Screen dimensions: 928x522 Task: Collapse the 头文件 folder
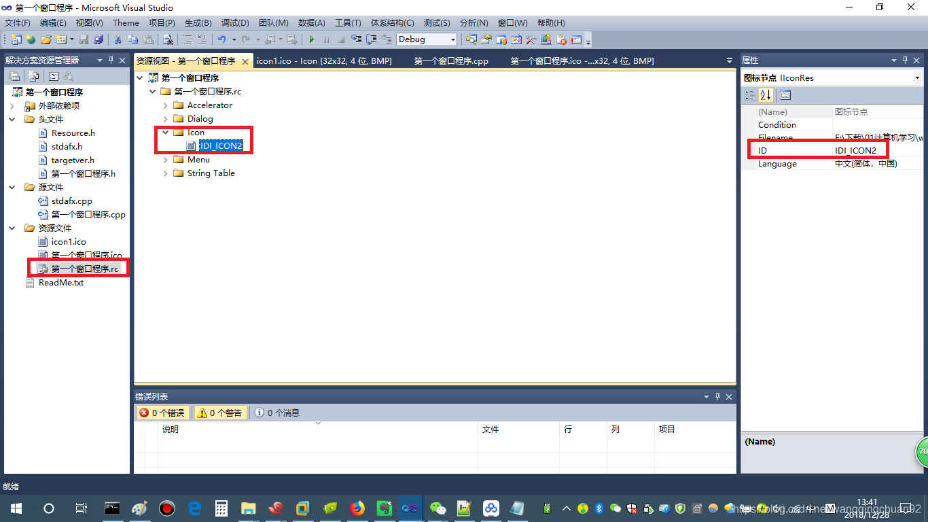click(12, 120)
